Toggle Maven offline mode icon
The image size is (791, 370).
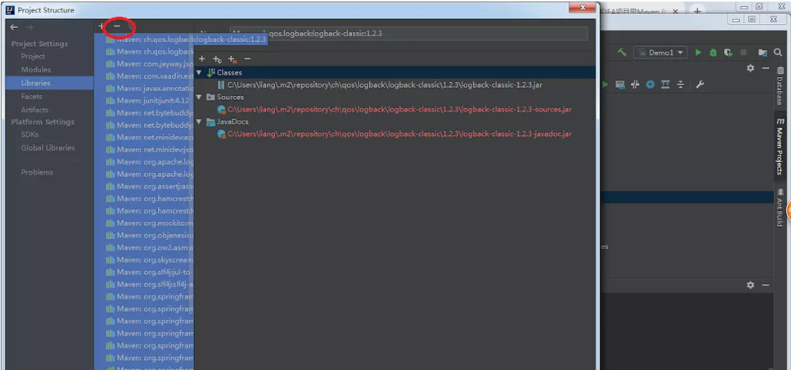[635, 84]
